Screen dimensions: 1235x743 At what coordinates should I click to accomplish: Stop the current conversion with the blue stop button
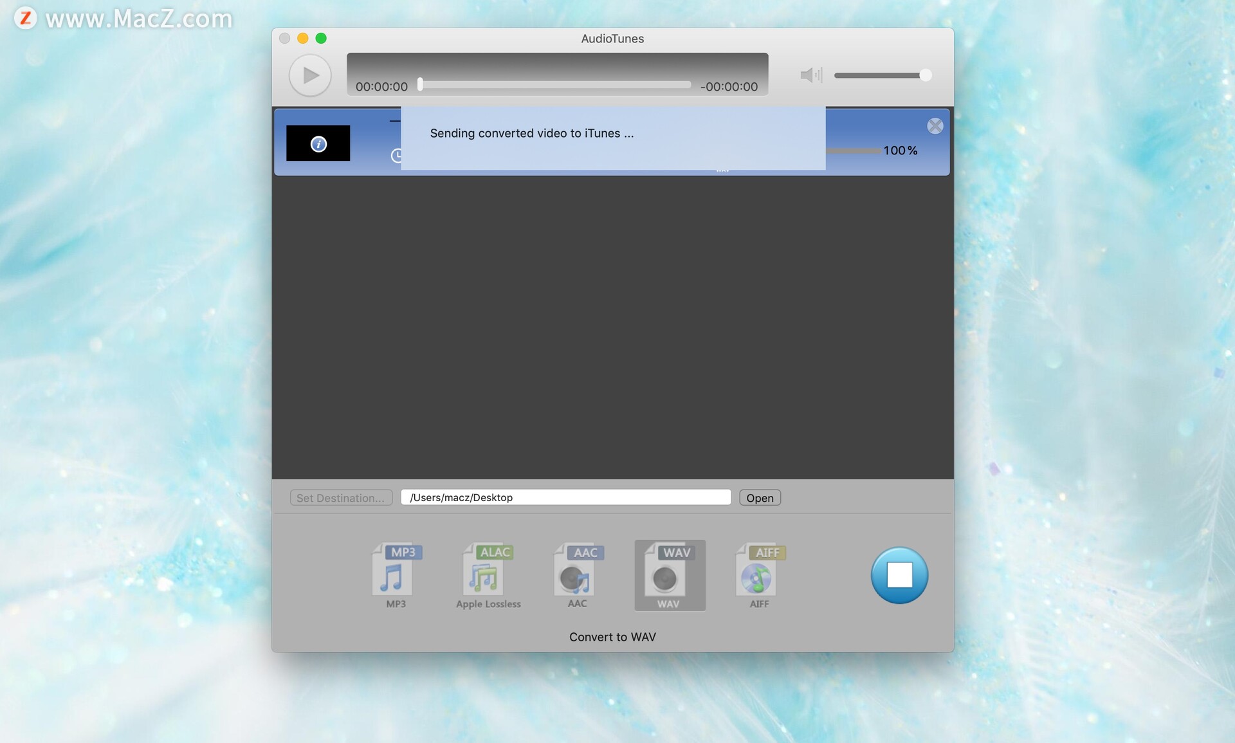(x=899, y=575)
